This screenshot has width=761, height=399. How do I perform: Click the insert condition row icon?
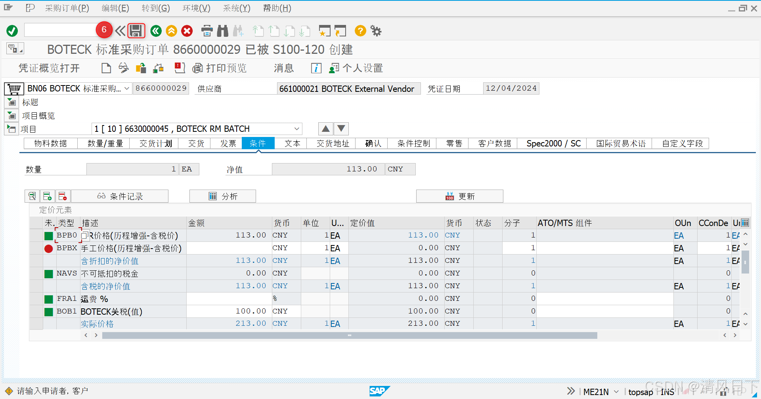(x=47, y=196)
